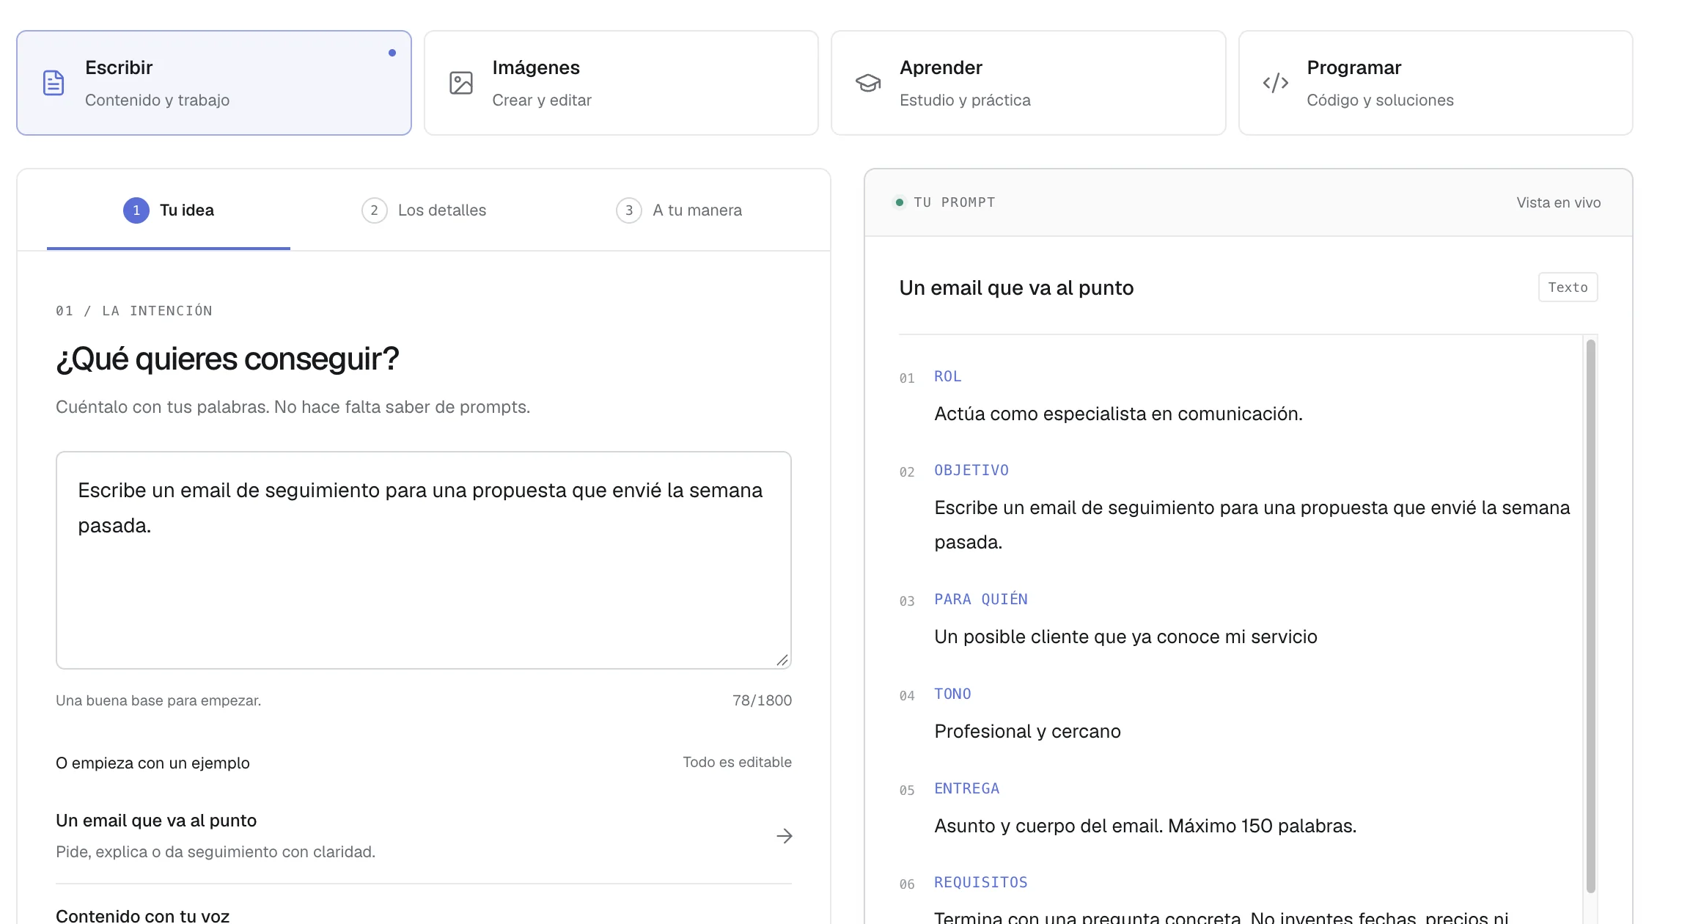Click the '01 / LA INTENCIÓN' label

pyautogui.click(x=134, y=311)
